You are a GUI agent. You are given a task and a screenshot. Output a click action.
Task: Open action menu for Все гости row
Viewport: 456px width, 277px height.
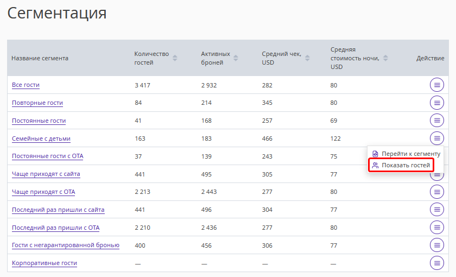coord(437,85)
